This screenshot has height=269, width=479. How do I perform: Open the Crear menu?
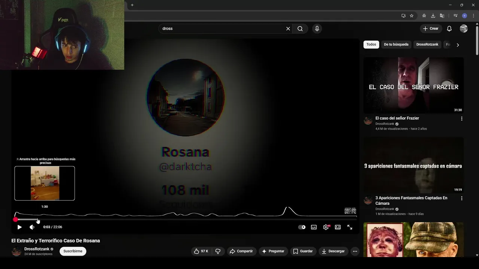(x=431, y=29)
